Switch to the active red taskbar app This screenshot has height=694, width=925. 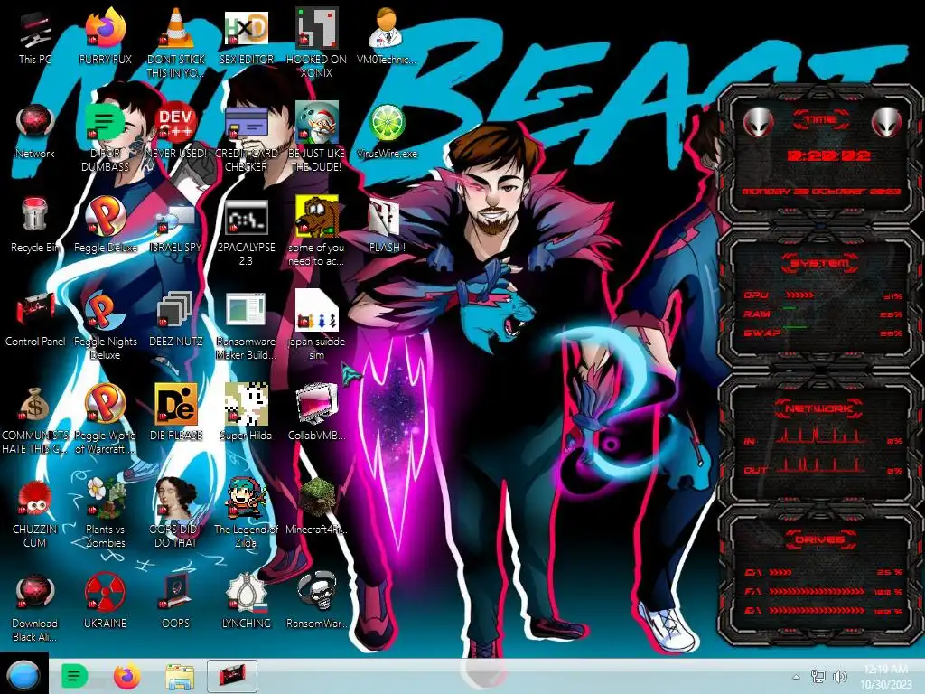(x=232, y=676)
